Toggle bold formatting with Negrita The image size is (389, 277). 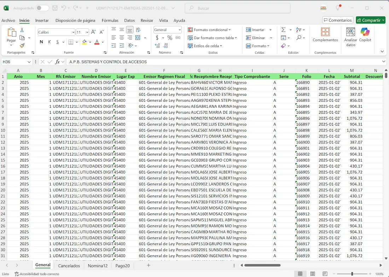click(x=42, y=42)
